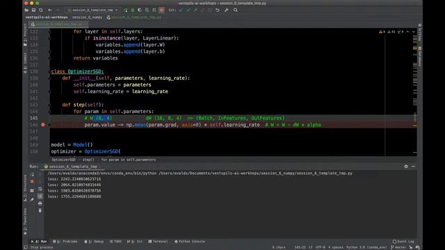The width and height of the screenshot is (445, 250).
Task: Click the Profile icon in the toolbar
Action: 147,10
